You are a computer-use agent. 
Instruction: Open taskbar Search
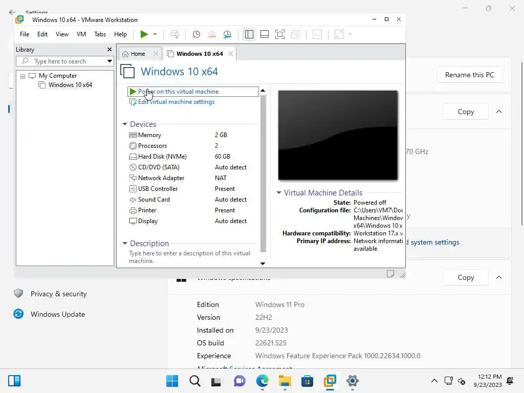click(195, 381)
